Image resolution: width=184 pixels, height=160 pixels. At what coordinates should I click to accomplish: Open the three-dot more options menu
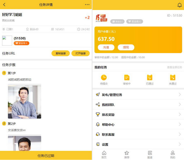tap(87, 4)
